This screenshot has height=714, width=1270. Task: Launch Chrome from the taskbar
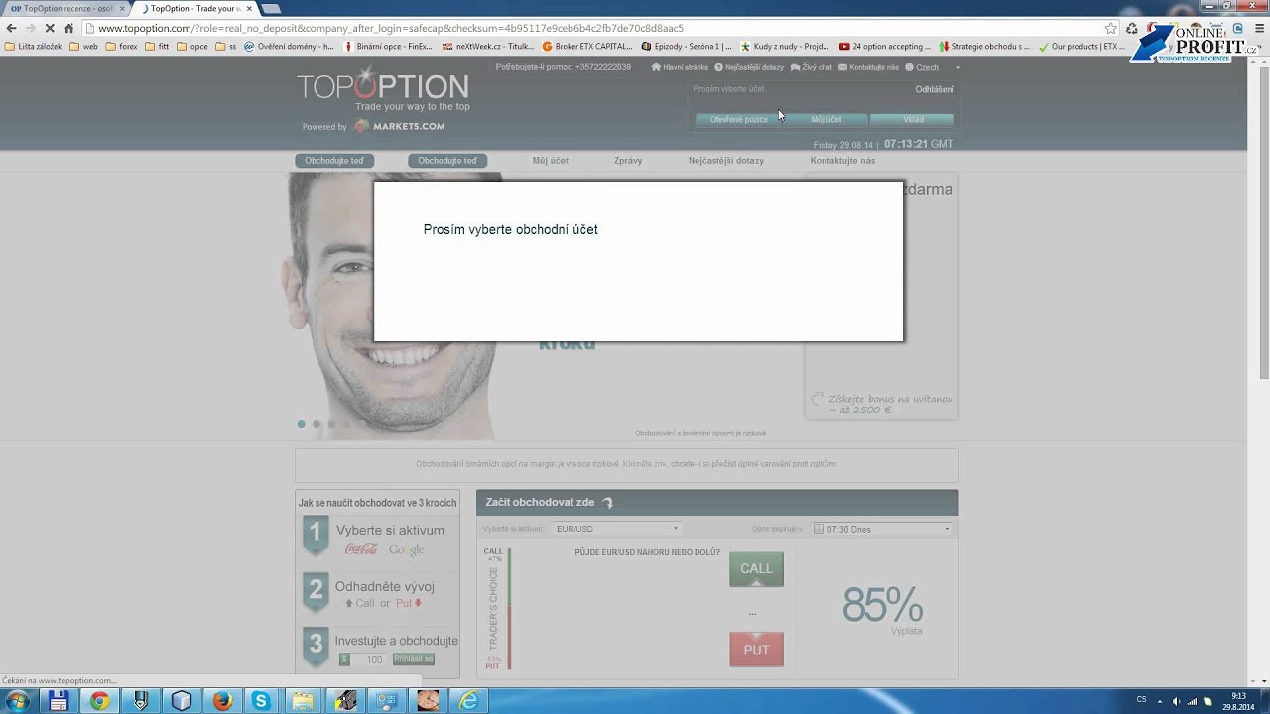tap(99, 701)
